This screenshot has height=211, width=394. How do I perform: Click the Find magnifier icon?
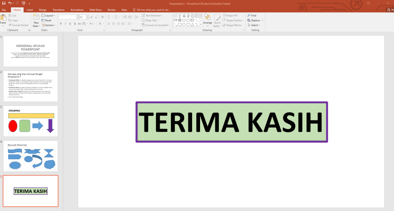(x=249, y=16)
